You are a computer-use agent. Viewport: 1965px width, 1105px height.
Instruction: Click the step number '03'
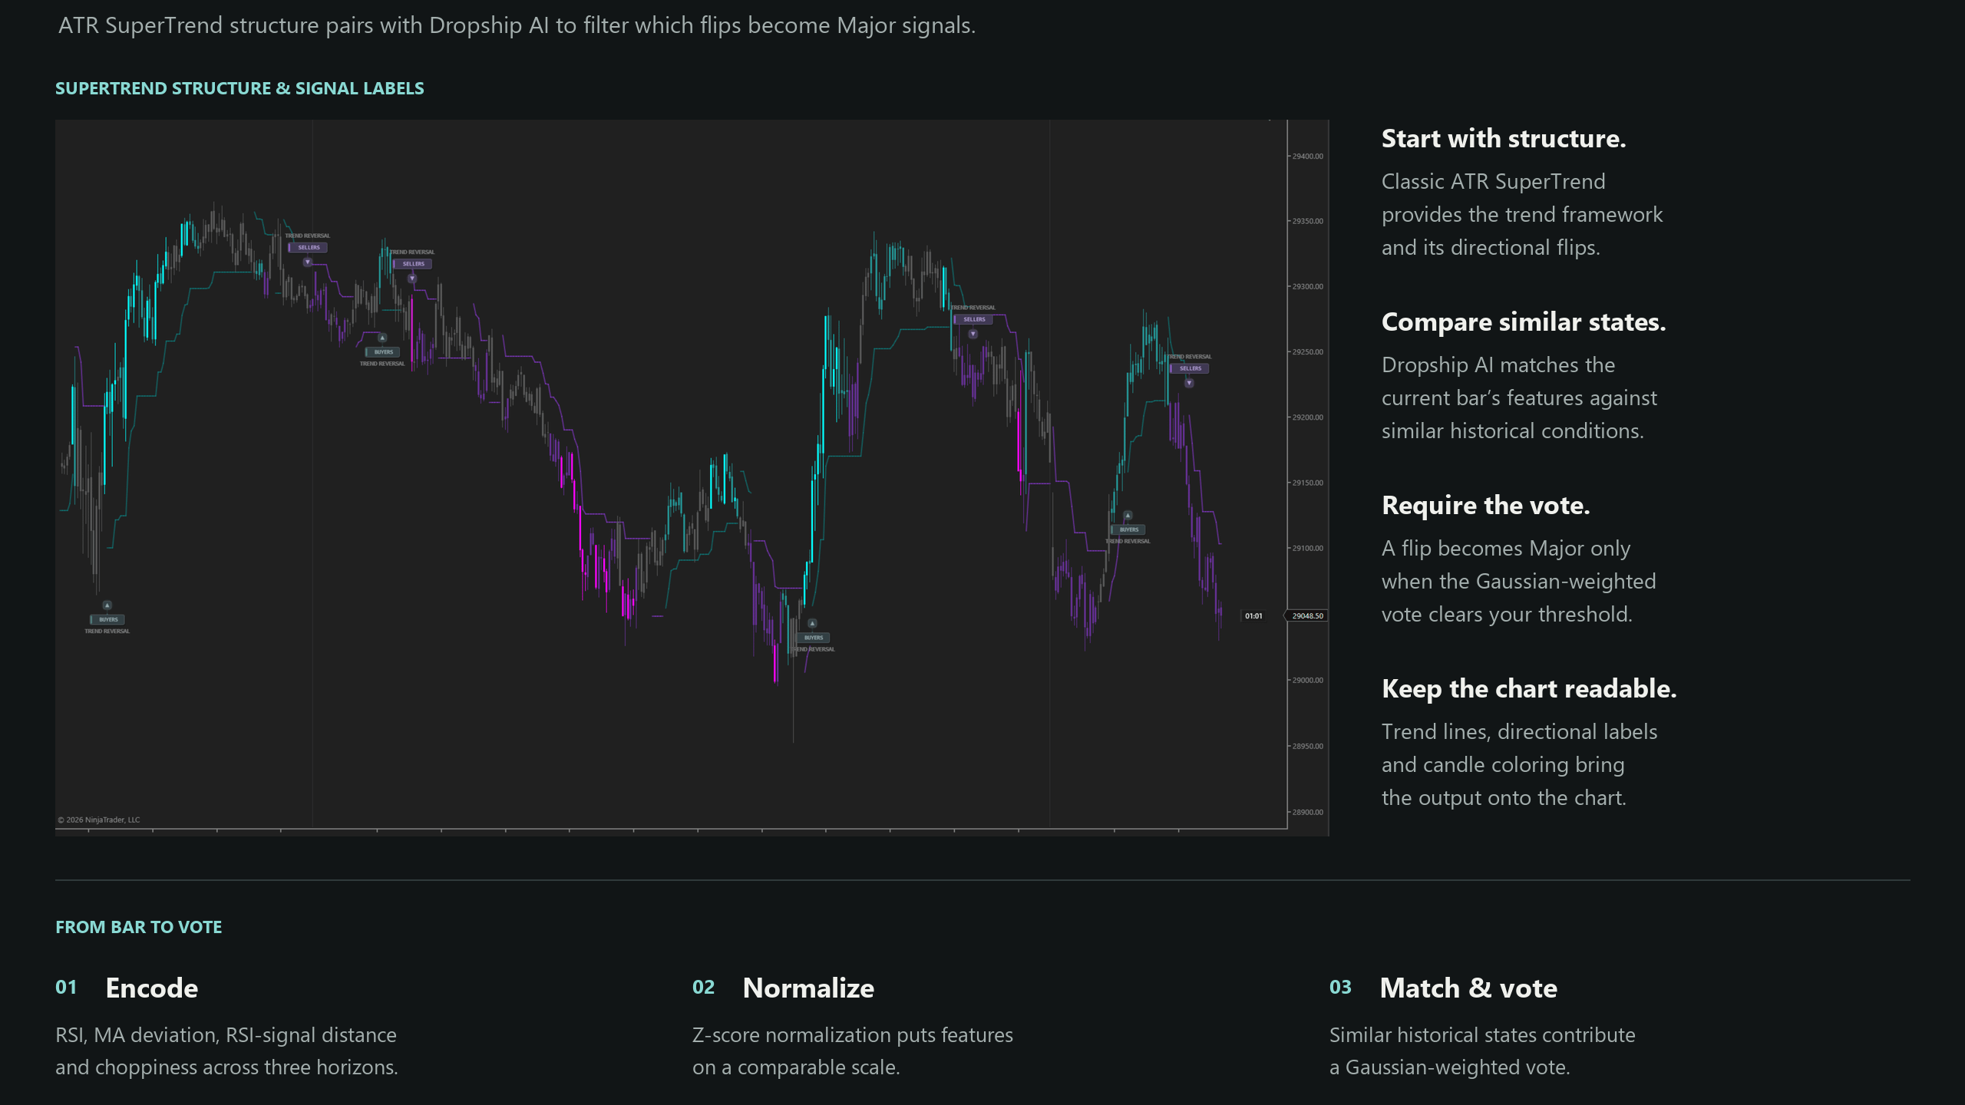(x=1340, y=988)
